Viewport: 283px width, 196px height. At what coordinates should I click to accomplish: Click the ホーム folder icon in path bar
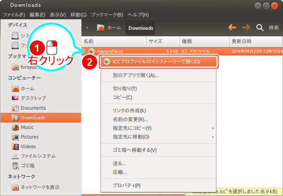click(x=101, y=28)
